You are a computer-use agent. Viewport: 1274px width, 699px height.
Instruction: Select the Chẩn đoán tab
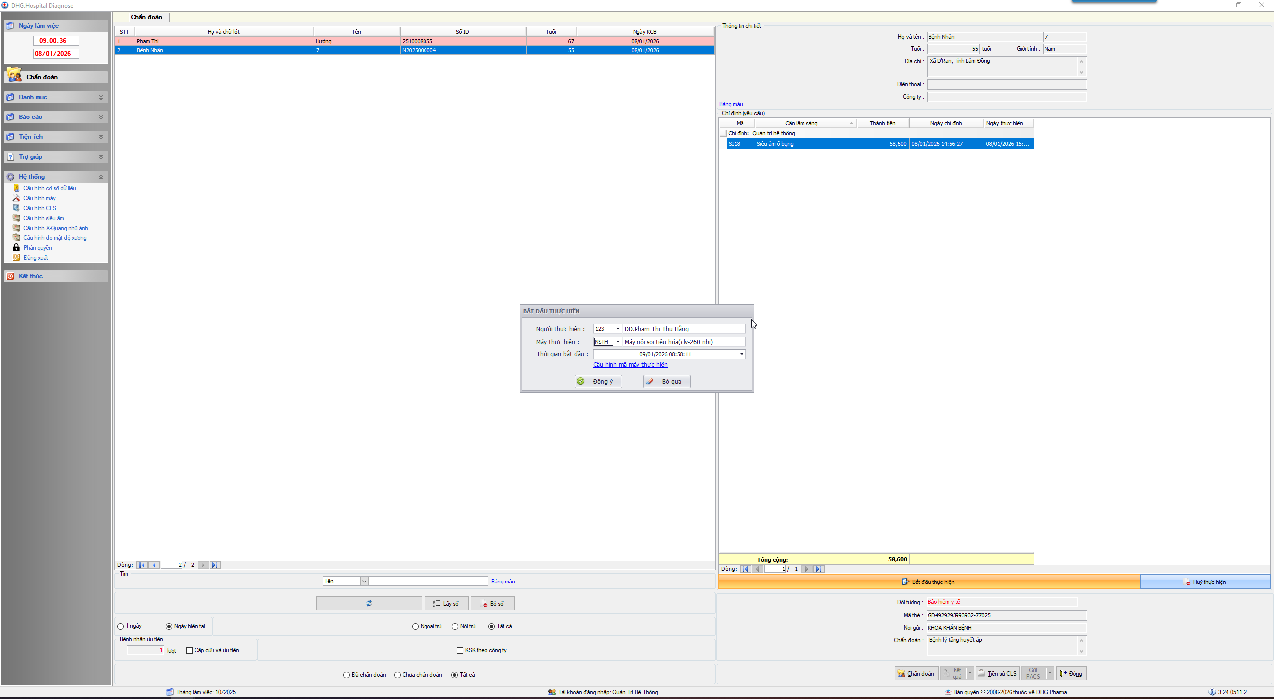coord(146,17)
